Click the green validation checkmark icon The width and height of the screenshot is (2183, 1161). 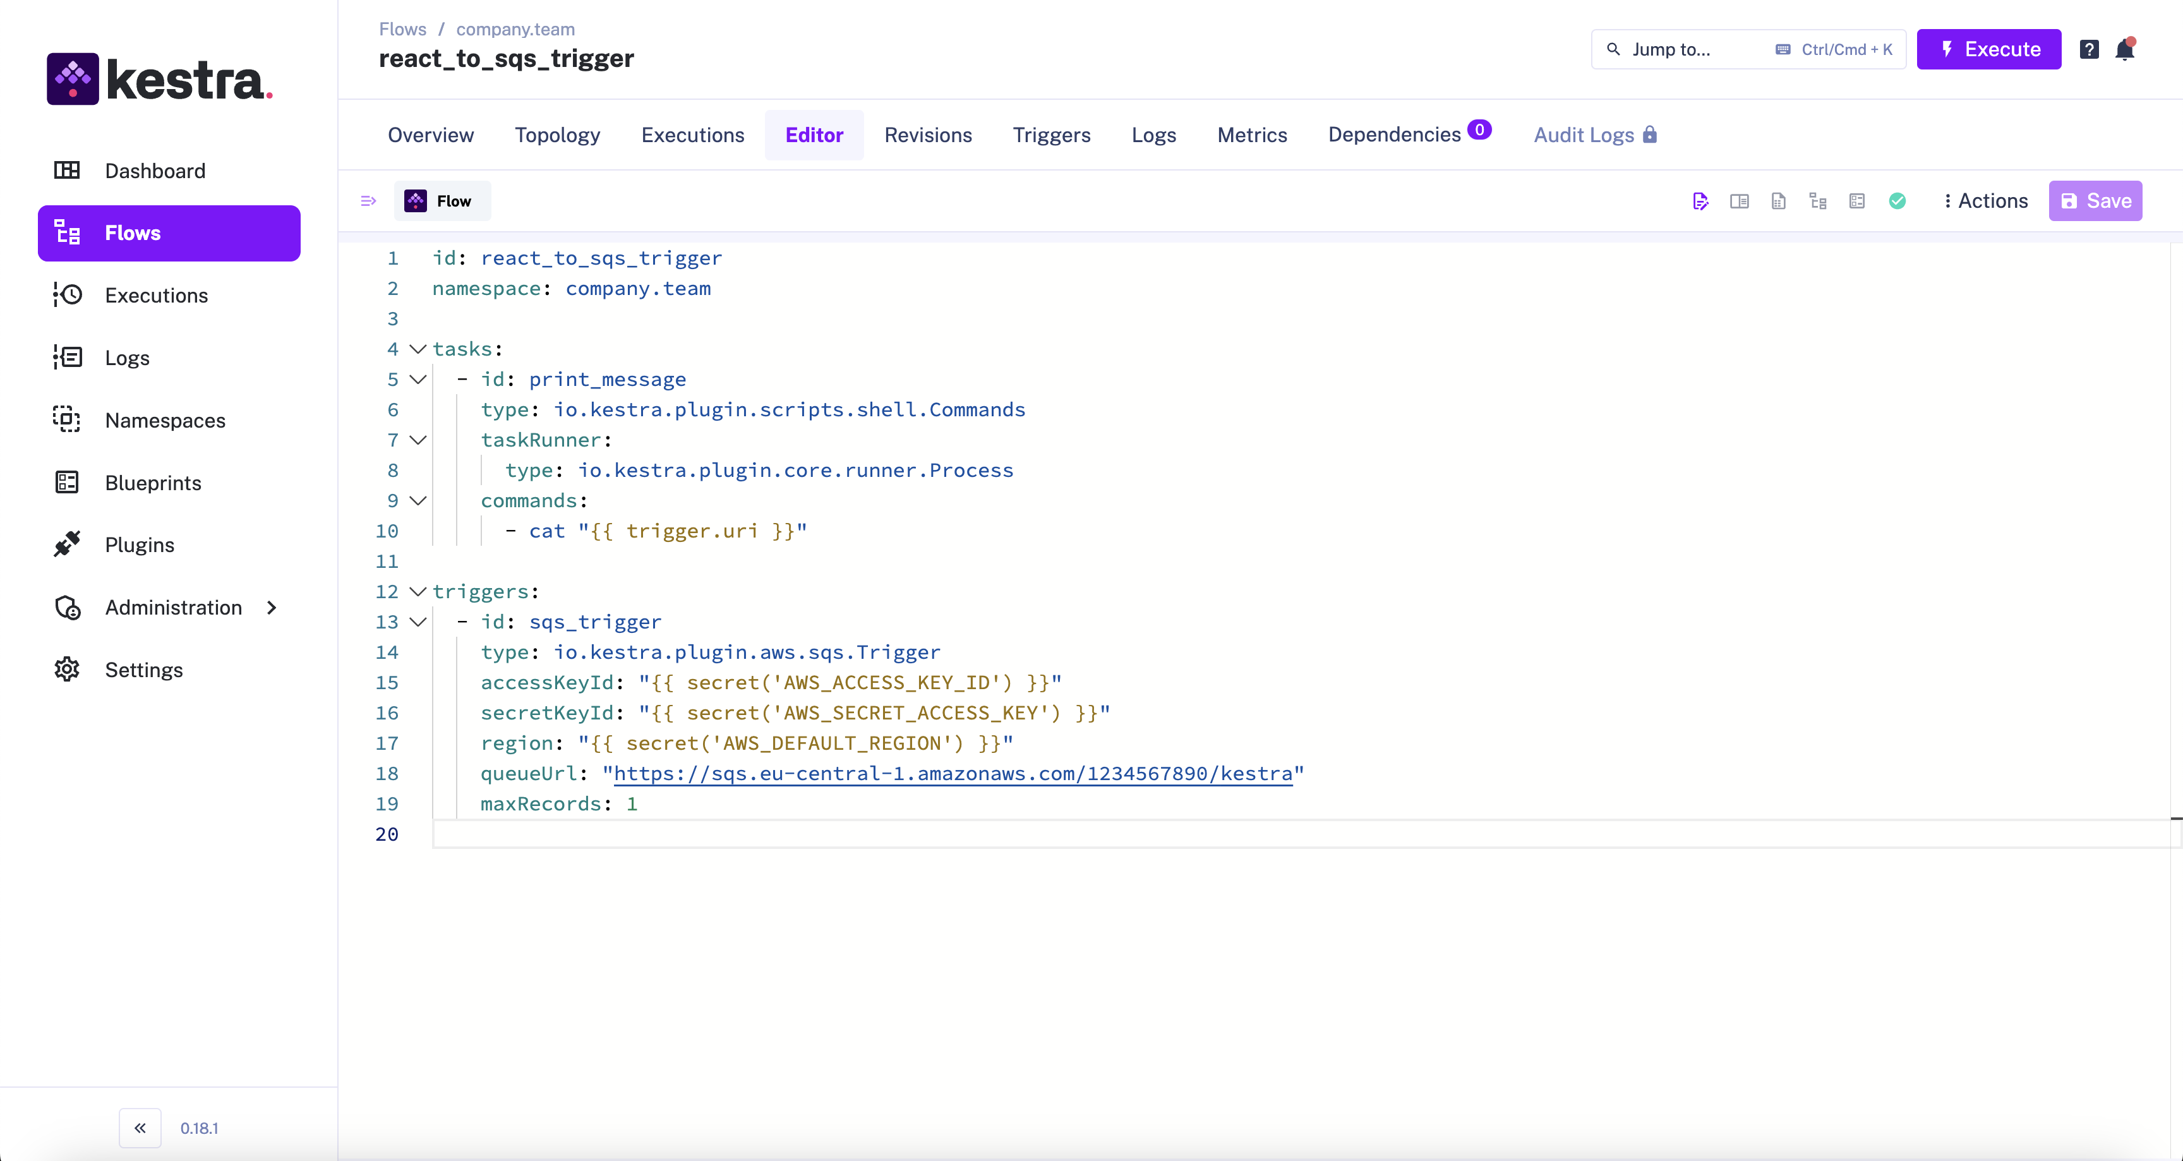[1897, 201]
